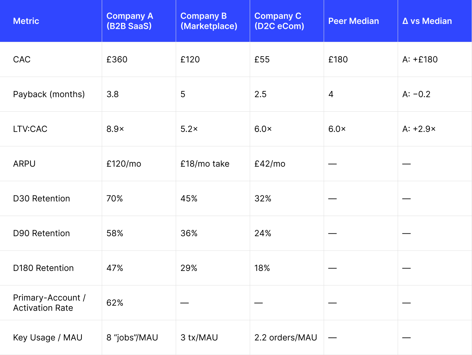Select the £18/mo take ARPU cell
Image resolution: width=472 pixels, height=355 pixels.
pos(205,164)
